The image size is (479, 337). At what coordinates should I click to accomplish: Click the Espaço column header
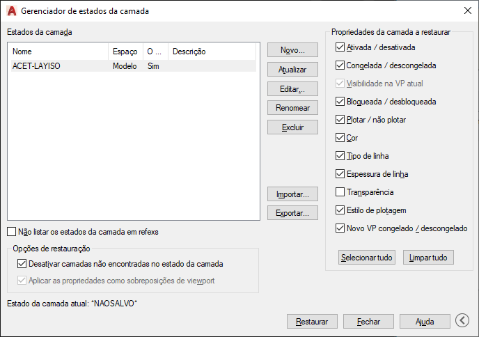(x=125, y=52)
